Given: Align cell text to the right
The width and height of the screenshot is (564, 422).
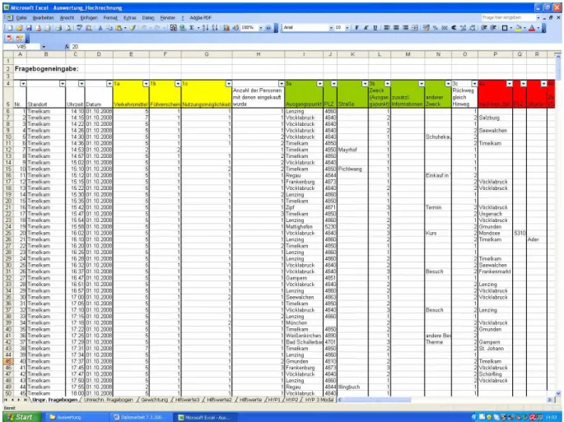Looking at the screenshot, I should point(405,28).
